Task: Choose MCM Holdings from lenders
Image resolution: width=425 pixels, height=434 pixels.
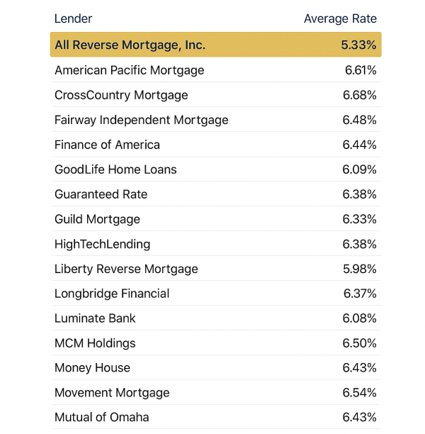Action: (95, 343)
